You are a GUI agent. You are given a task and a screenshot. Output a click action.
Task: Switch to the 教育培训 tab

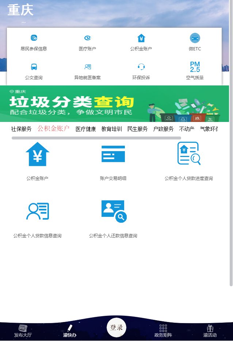pyautogui.click(x=112, y=129)
